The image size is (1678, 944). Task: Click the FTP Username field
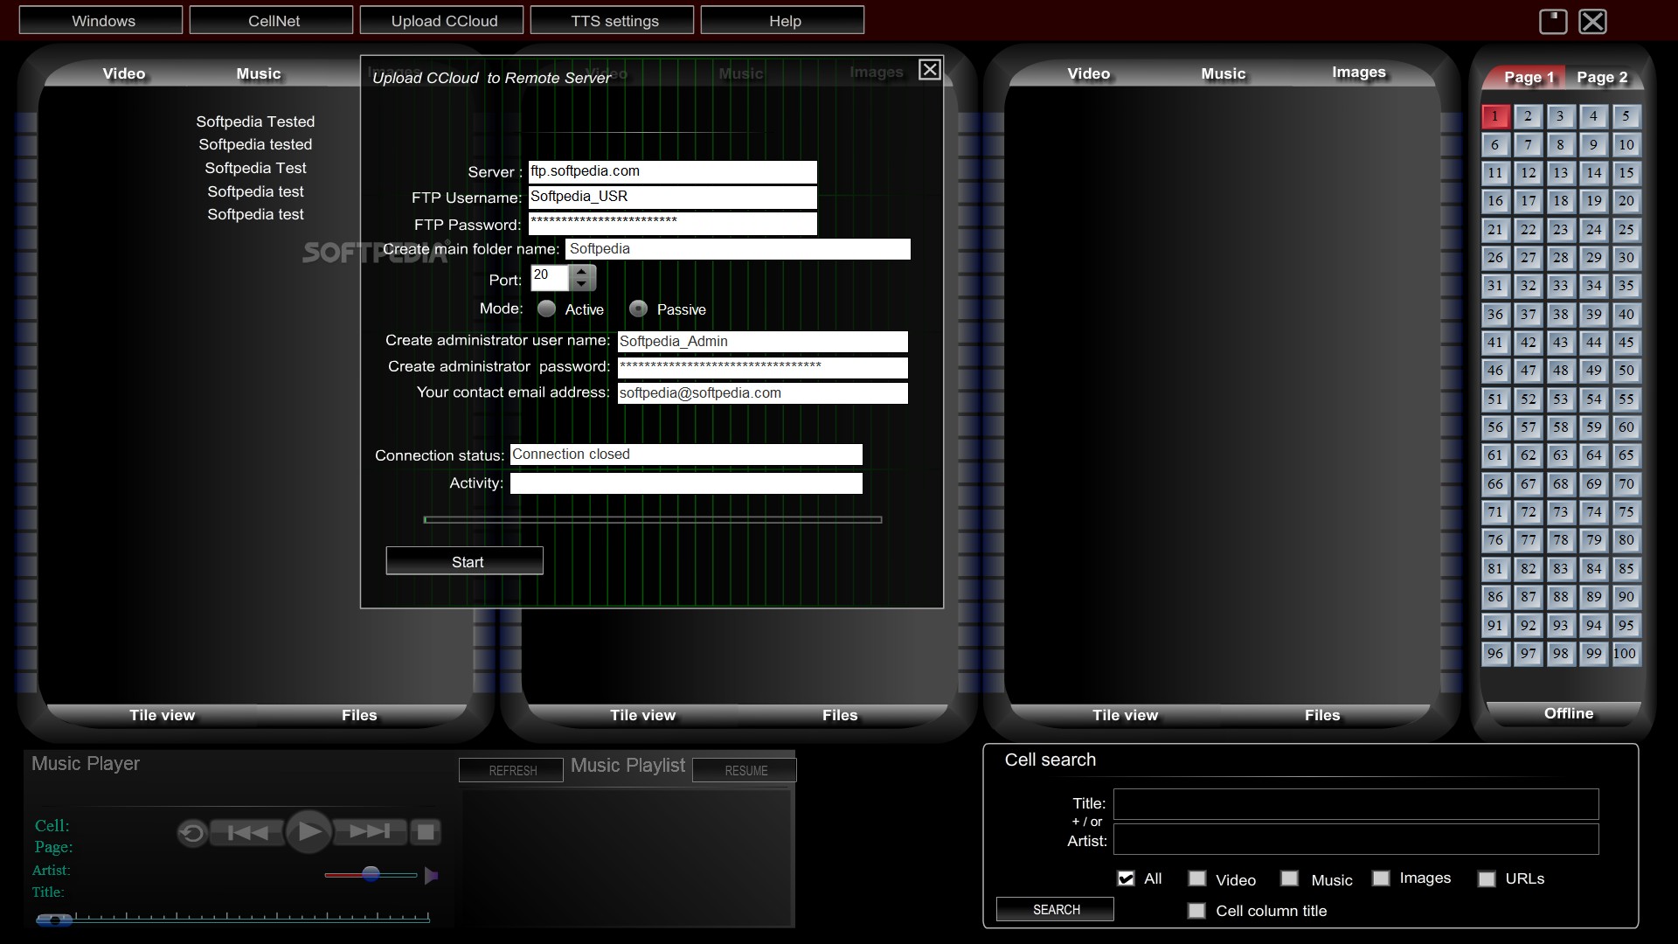pos(673,197)
